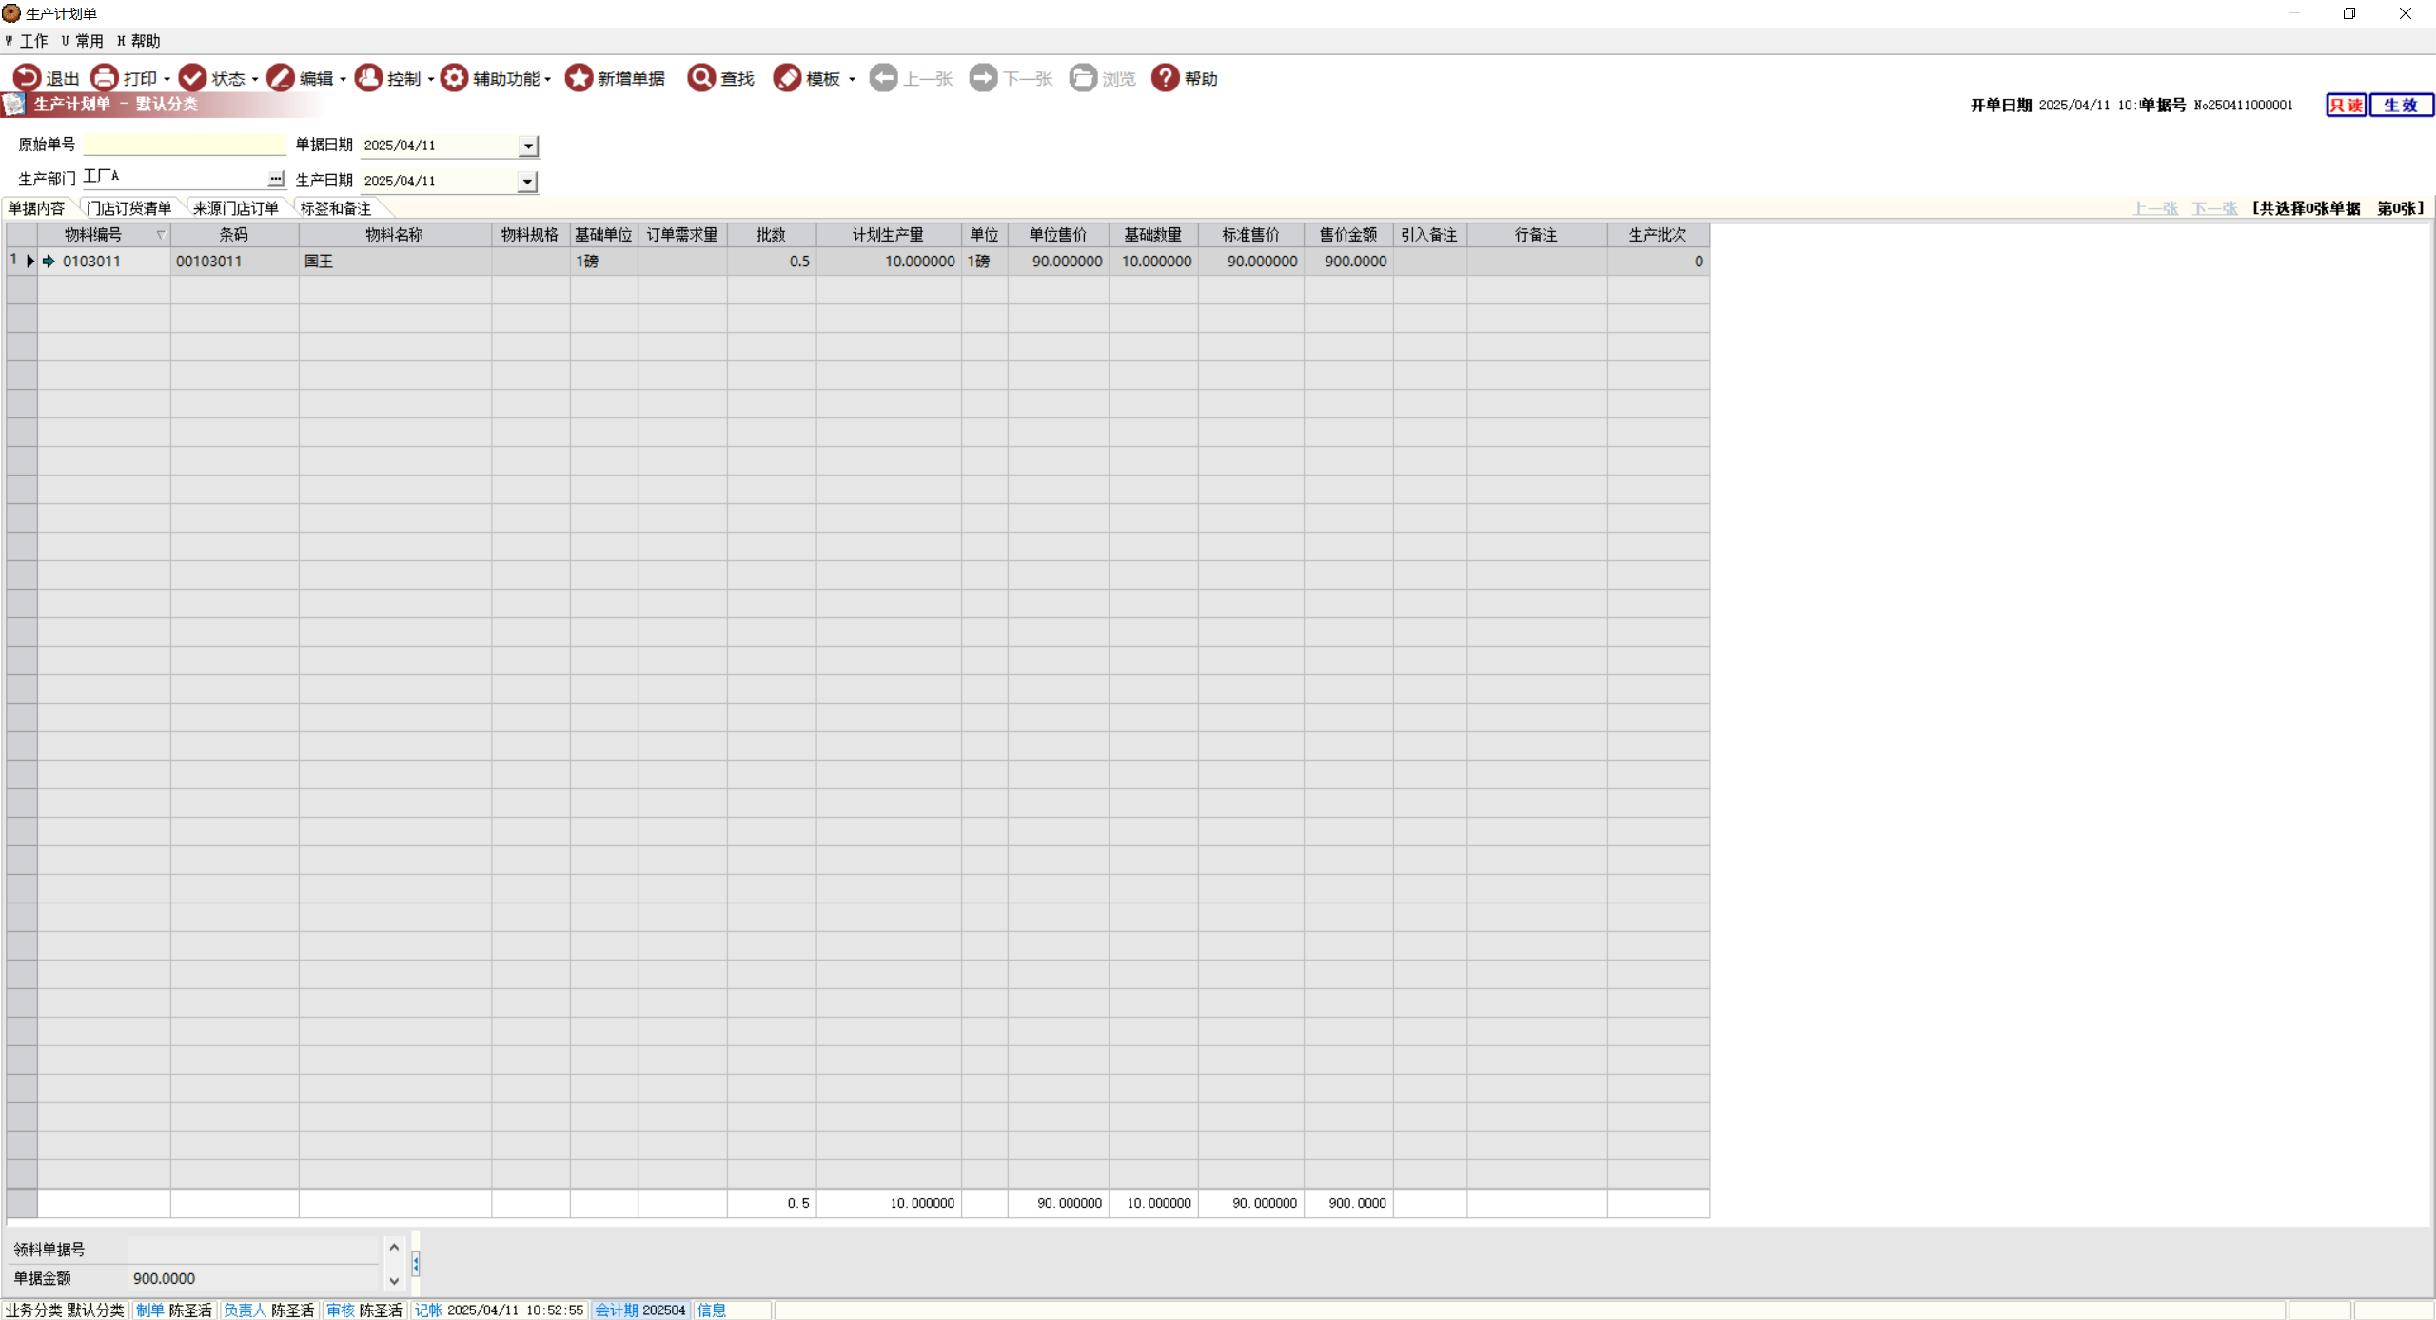Open 辅助功能 gear icon
This screenshot has height=1320, width=2436.
[454, 78]
